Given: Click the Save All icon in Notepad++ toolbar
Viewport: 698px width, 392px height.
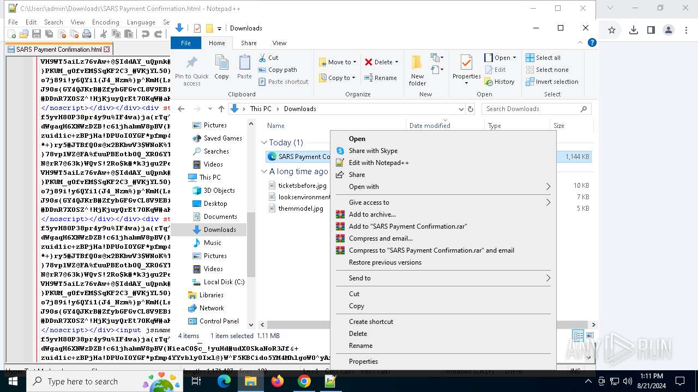Looking at the screenshot, I should click(x=49, y=34).
